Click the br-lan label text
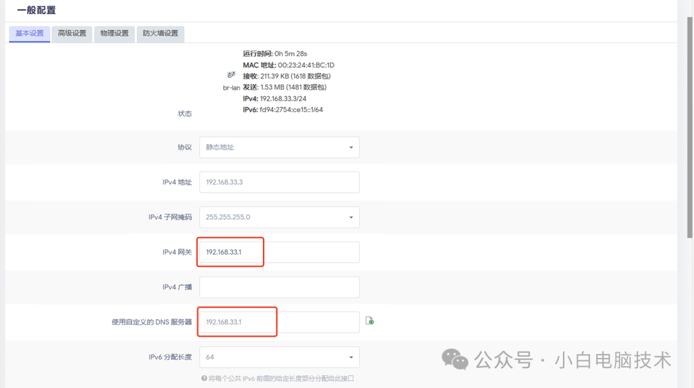 coord(231,88)
